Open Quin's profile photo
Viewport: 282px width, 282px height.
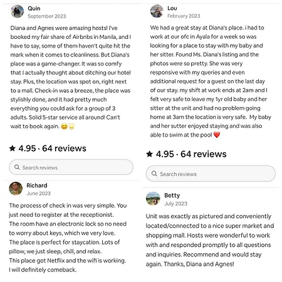17,11
